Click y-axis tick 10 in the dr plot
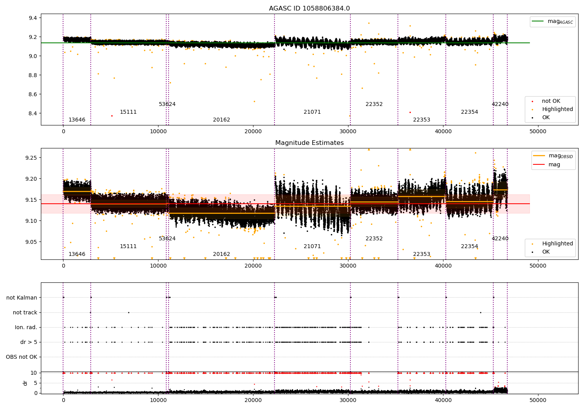The image size is (584, 409). click(x=34, y=373)
